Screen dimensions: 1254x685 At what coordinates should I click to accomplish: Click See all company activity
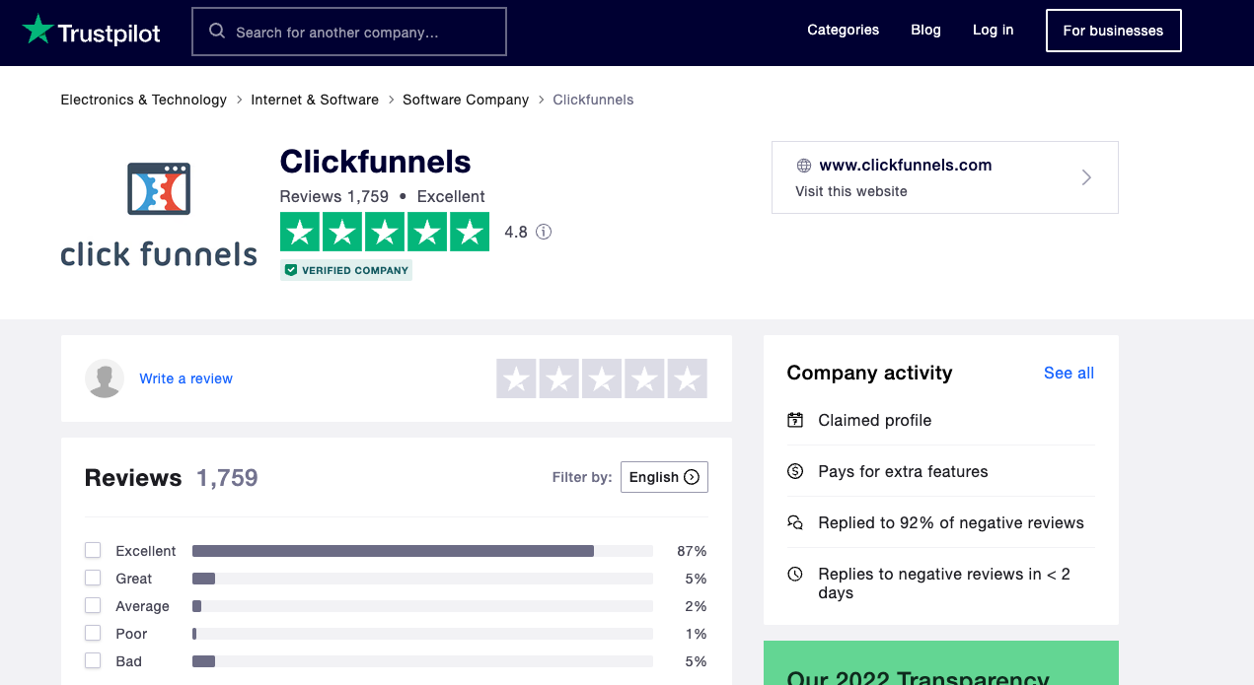point(1069,373)
